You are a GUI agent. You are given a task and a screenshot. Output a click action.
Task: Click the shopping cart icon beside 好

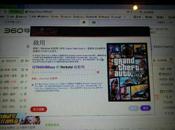[21, 107]
